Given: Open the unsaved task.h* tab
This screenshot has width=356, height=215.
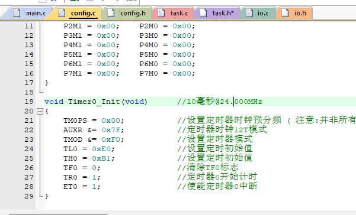Looking at the screenshot, I should tap(217, 13).
